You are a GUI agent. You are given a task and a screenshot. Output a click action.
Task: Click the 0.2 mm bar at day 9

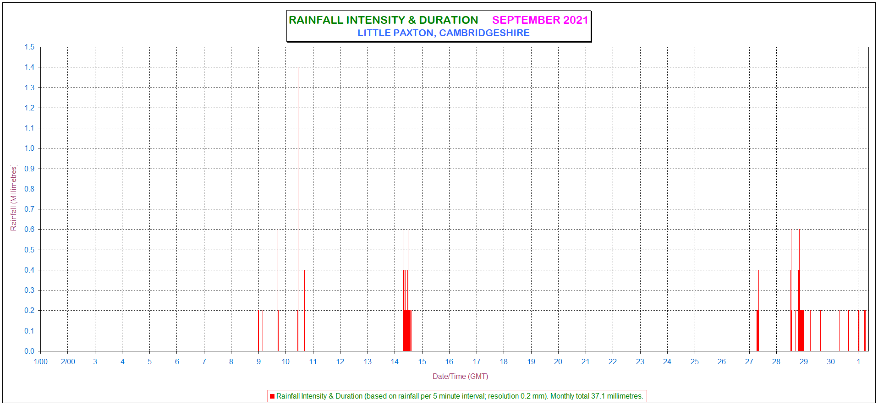tap(258, 331)
